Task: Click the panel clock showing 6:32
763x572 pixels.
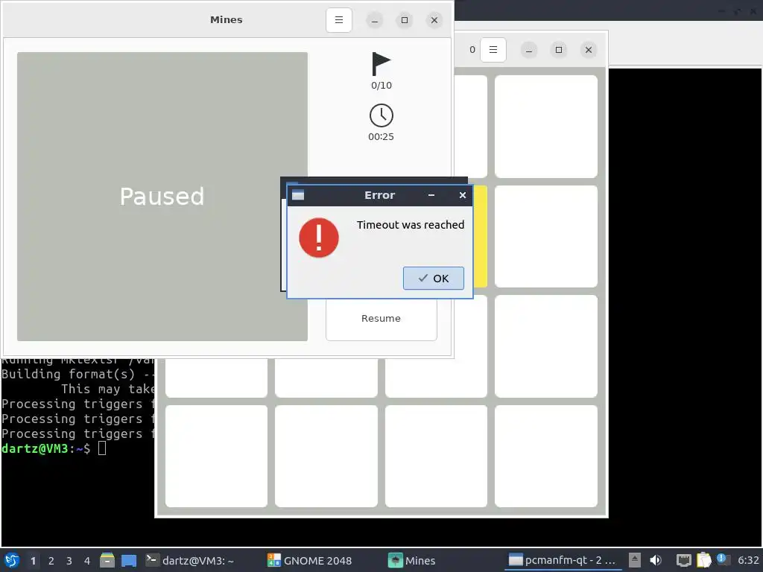Action: coord(748,560)
